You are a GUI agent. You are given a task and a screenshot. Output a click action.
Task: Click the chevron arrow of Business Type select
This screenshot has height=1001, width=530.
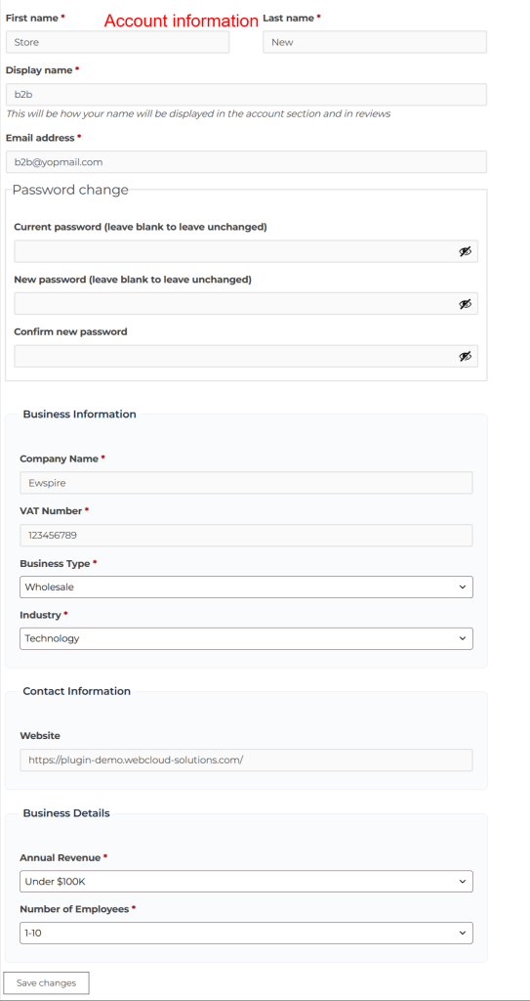click(x=463, y=588)
